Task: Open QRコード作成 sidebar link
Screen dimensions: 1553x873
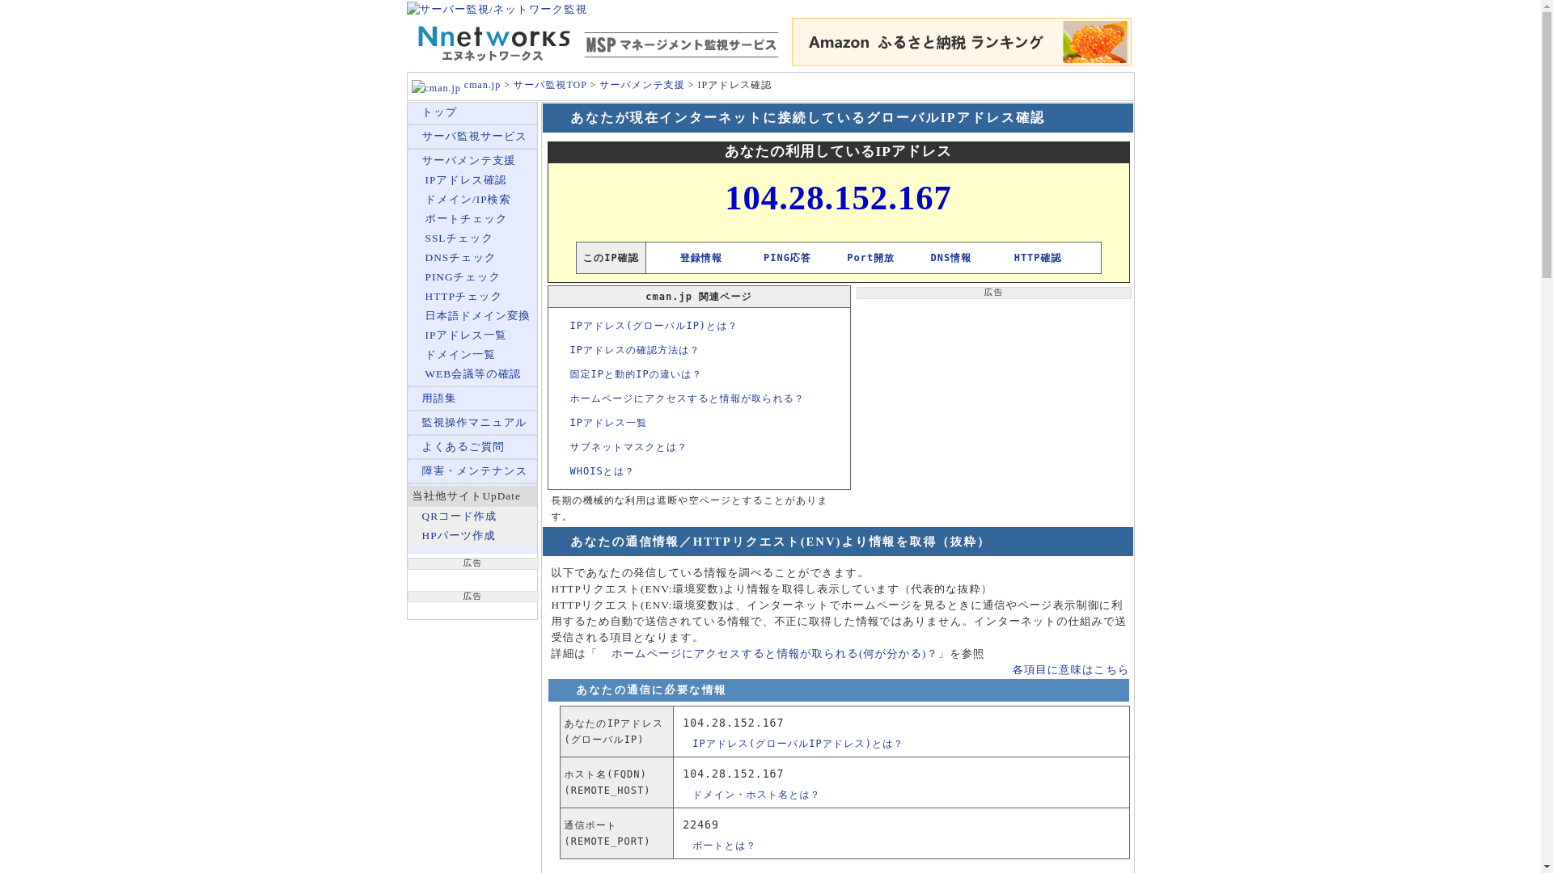Action: pyautogui.click(x=459, y=517)
